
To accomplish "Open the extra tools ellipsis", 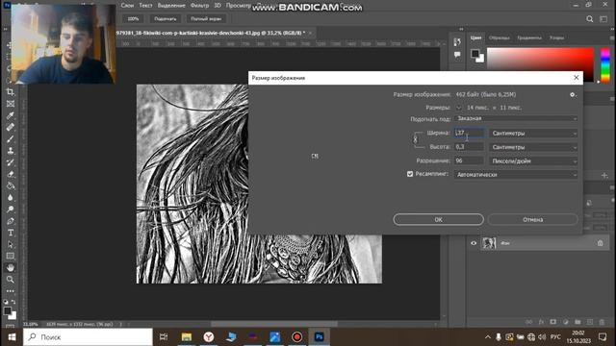I will (x=11, y=291).
